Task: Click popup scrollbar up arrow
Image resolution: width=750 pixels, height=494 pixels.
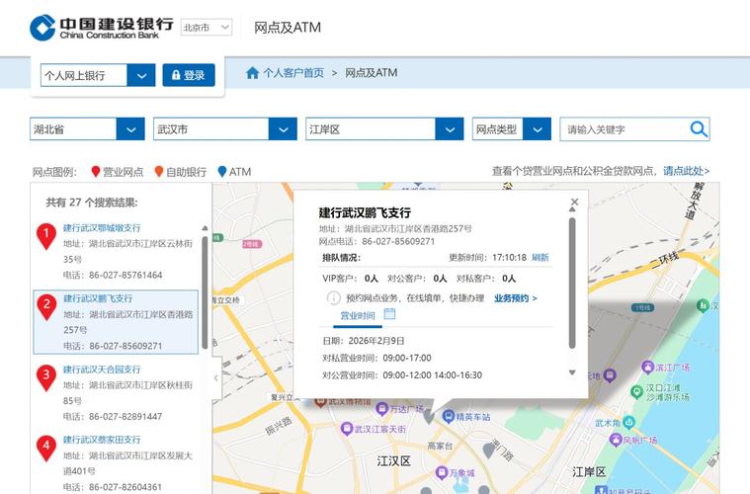Action: (572, 209)
